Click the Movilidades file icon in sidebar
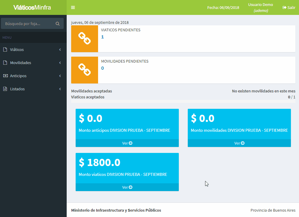Image resolution: width=299 pixels, height=217 pixels. pyautogui.click(x=5, y=63)
